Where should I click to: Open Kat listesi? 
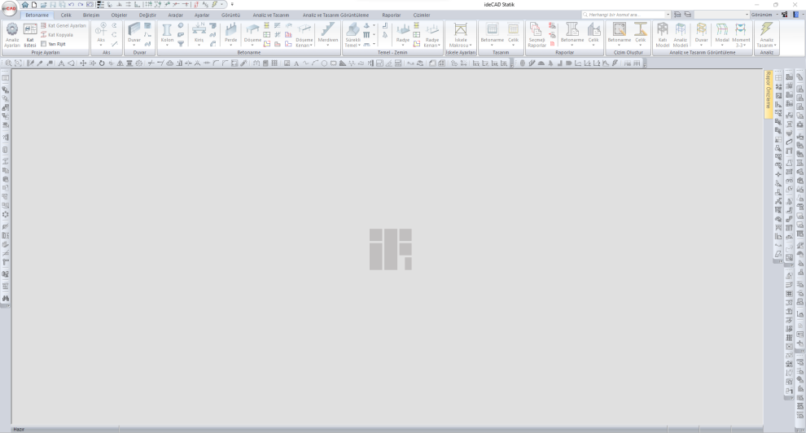click(30, 35)
